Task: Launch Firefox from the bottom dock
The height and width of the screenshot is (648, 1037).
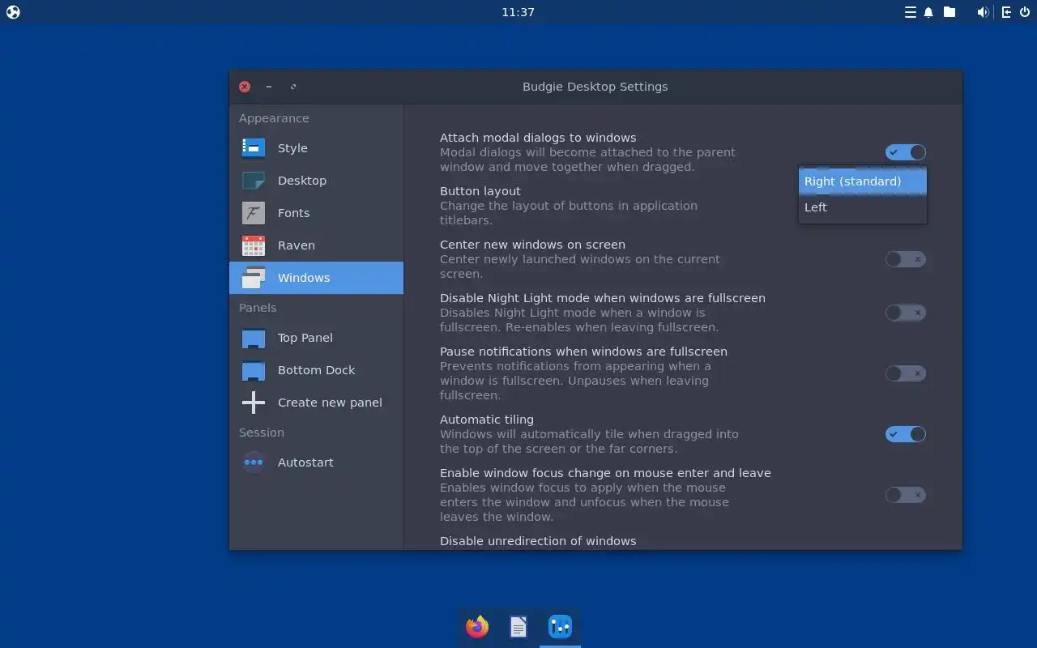Action: pyautogui.click(x=477, y=627)
